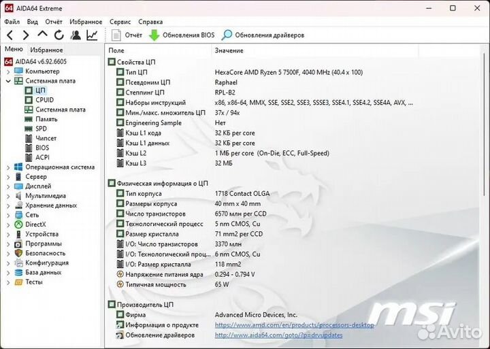Image resolution: width=490 pixels, height=349 pixels.
Task: Expand the Хранение данных tree node
Action: 8,206
